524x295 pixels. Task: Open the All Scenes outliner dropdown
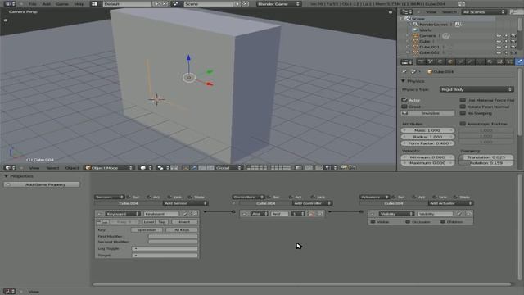point(484,11)
